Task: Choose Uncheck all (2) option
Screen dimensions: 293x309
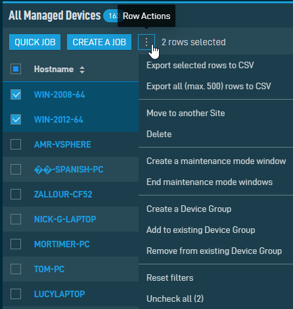Action: [175, 299]
